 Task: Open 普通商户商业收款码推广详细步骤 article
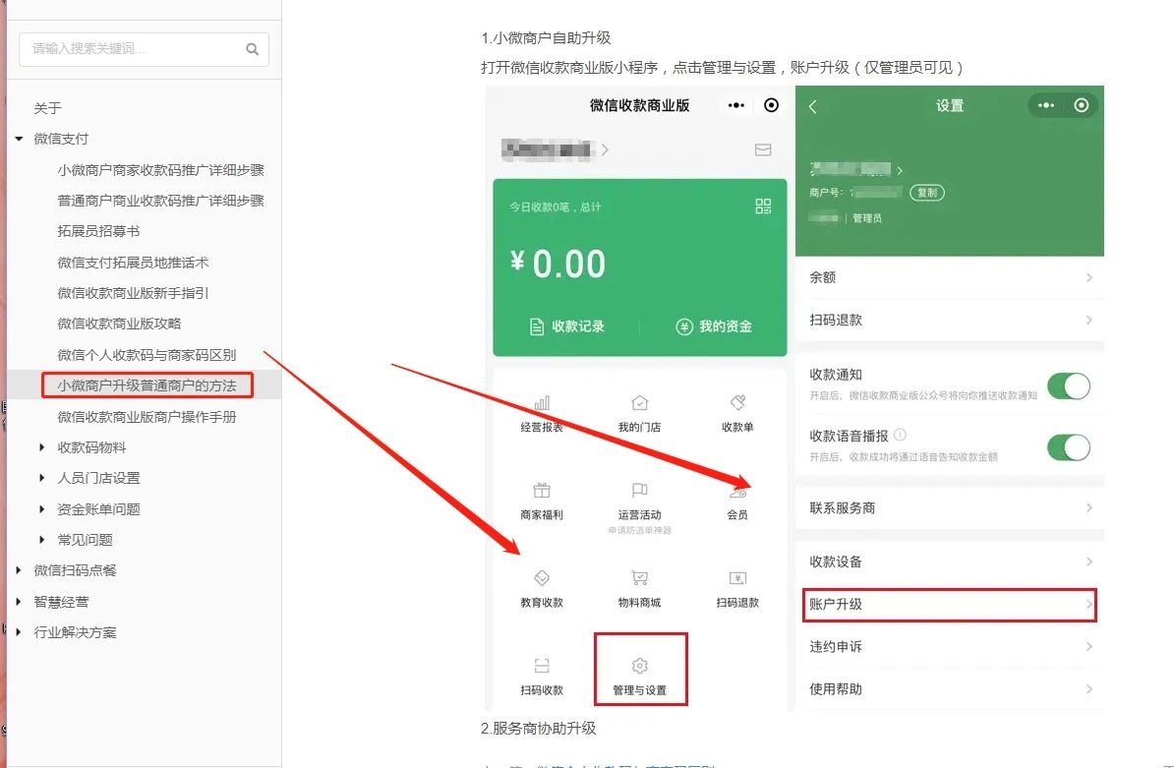click(161, 201)
